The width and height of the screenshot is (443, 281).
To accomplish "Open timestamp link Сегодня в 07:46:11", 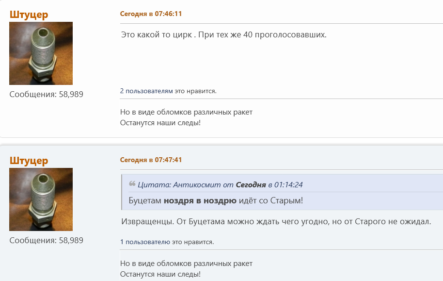I will [x=151, y=14].
